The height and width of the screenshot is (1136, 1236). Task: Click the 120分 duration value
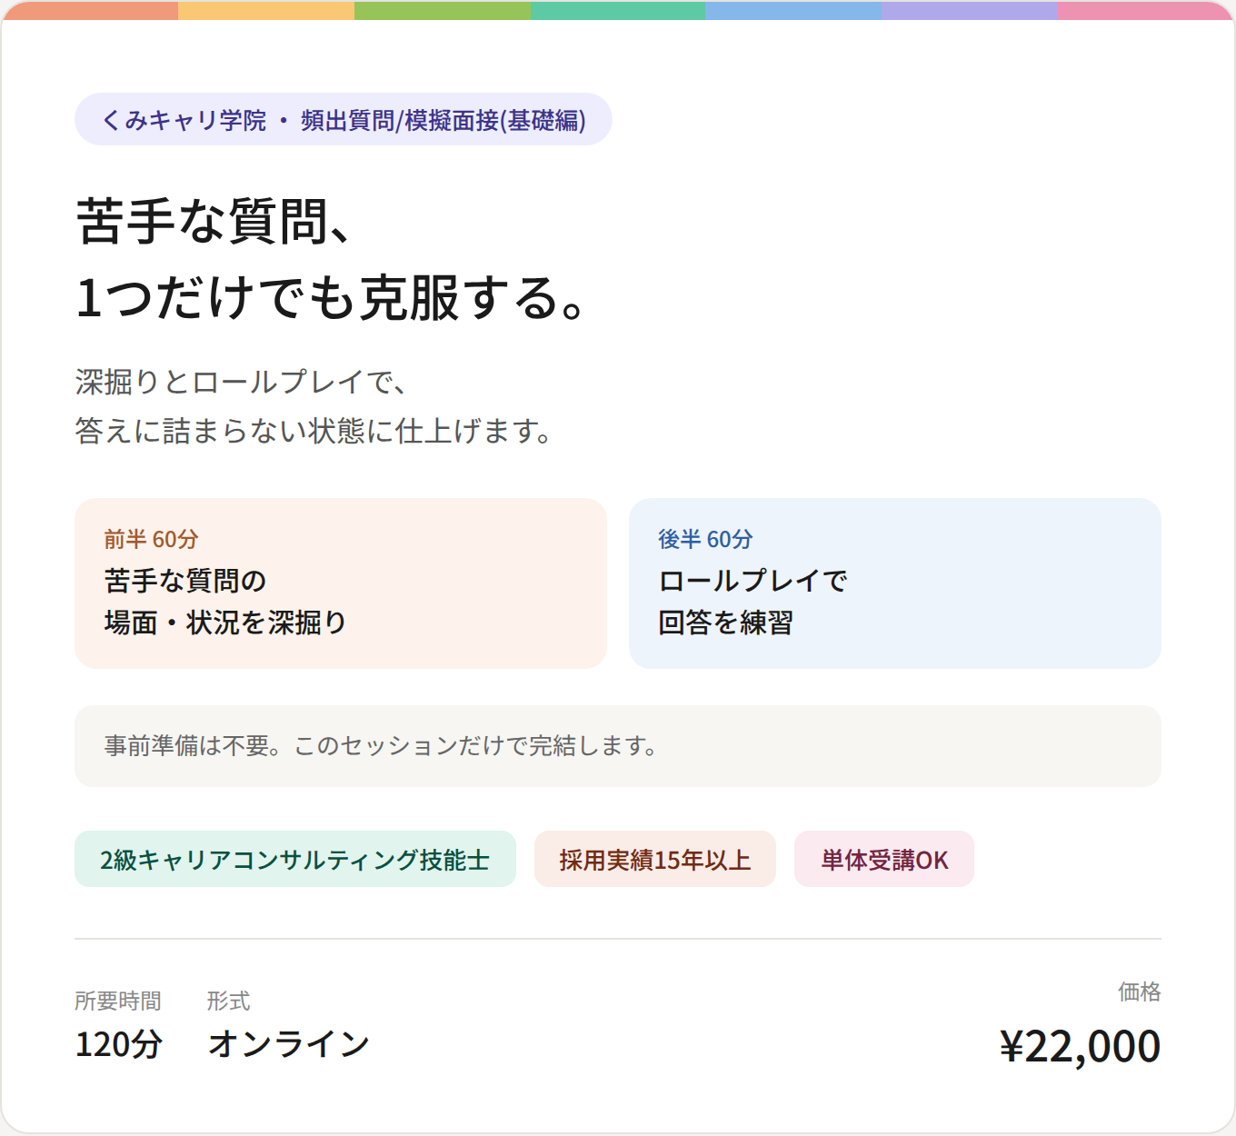118,1044
